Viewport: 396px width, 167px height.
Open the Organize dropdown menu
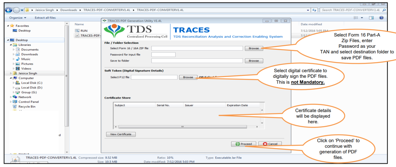pos(17,17)
